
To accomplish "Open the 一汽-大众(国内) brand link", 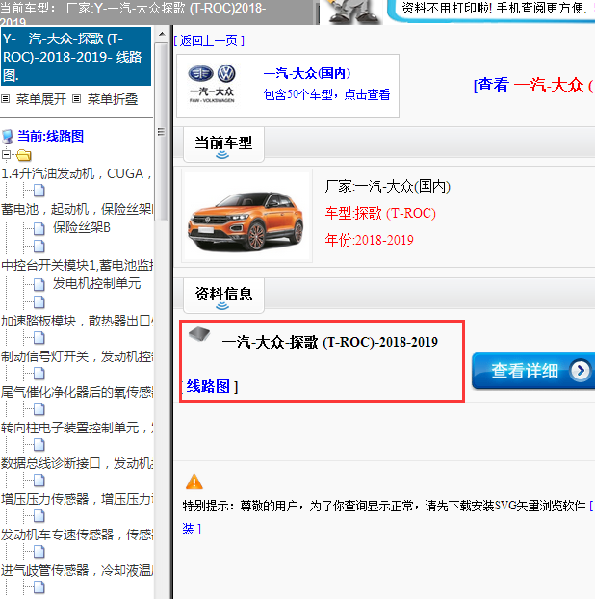I will click(307, 73).
